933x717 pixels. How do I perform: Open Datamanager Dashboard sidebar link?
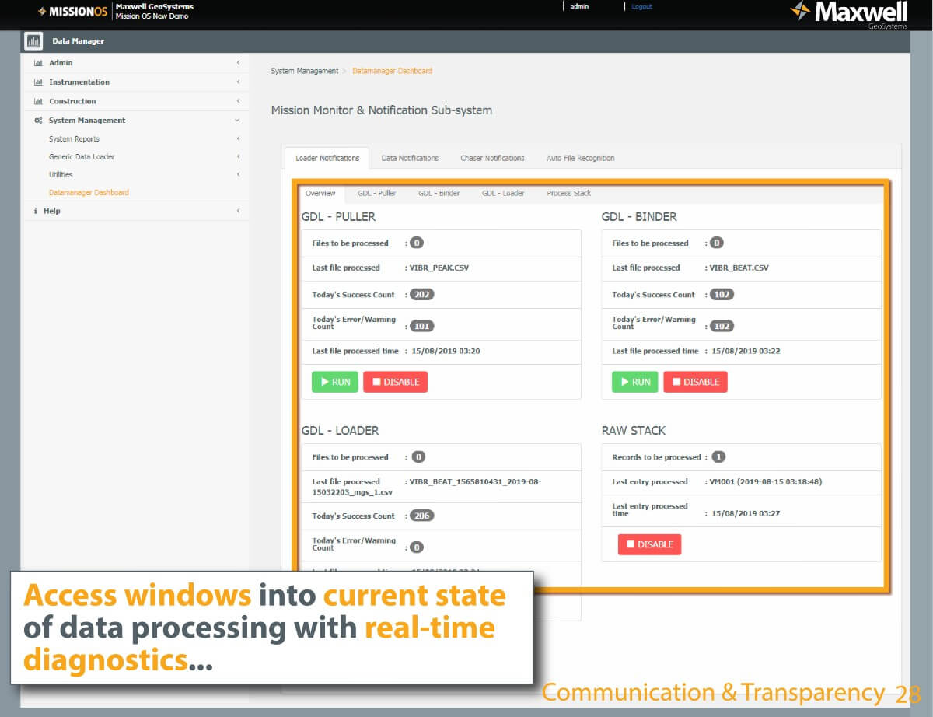(x=89, y=192)
